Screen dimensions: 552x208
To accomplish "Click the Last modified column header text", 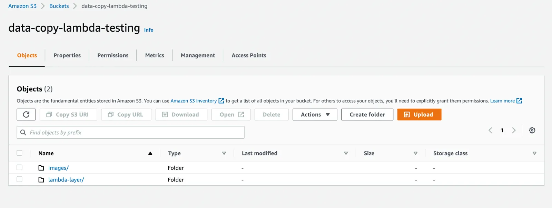I will click(259, 153).
